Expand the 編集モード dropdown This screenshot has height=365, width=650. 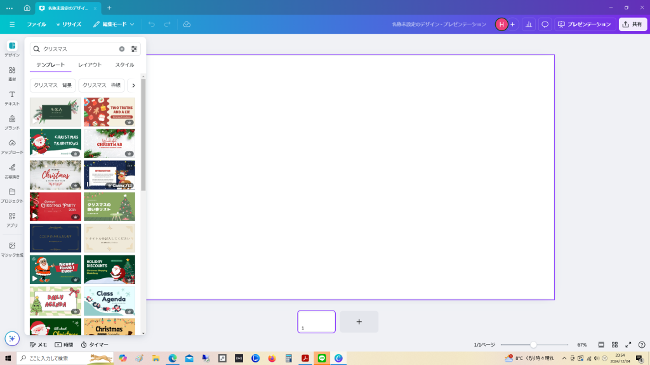pyautogui.click(x=114, y=24)
